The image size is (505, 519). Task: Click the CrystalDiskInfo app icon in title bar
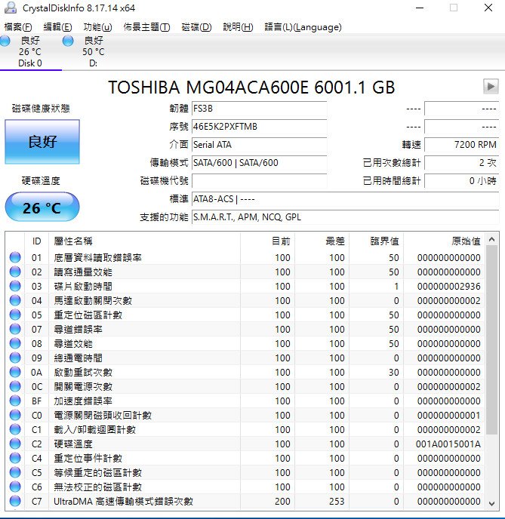point(10,8)
